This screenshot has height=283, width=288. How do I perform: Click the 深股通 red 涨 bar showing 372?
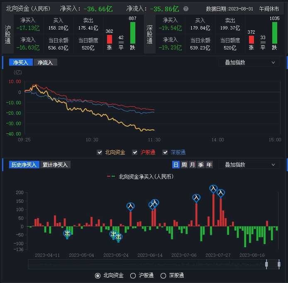[x=251, y=39]
